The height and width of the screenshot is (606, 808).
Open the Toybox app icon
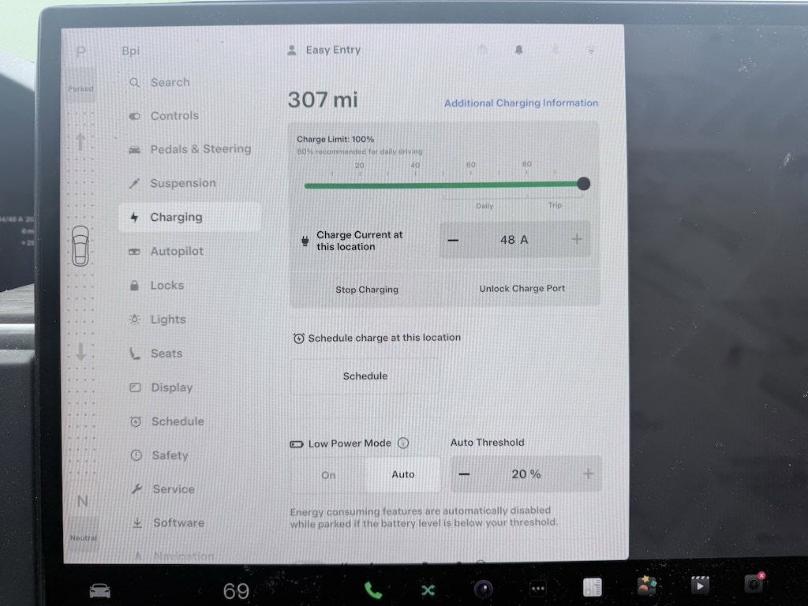648,585
